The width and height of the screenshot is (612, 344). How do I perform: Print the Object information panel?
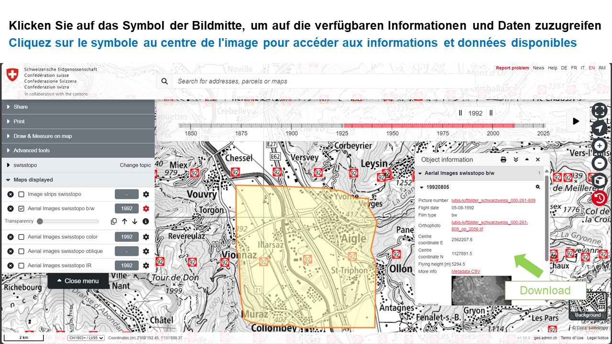click(503, 160)
